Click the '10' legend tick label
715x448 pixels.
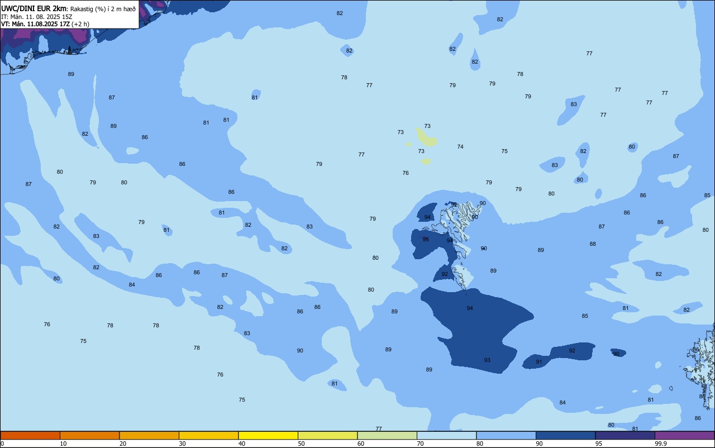coord(63,444)
